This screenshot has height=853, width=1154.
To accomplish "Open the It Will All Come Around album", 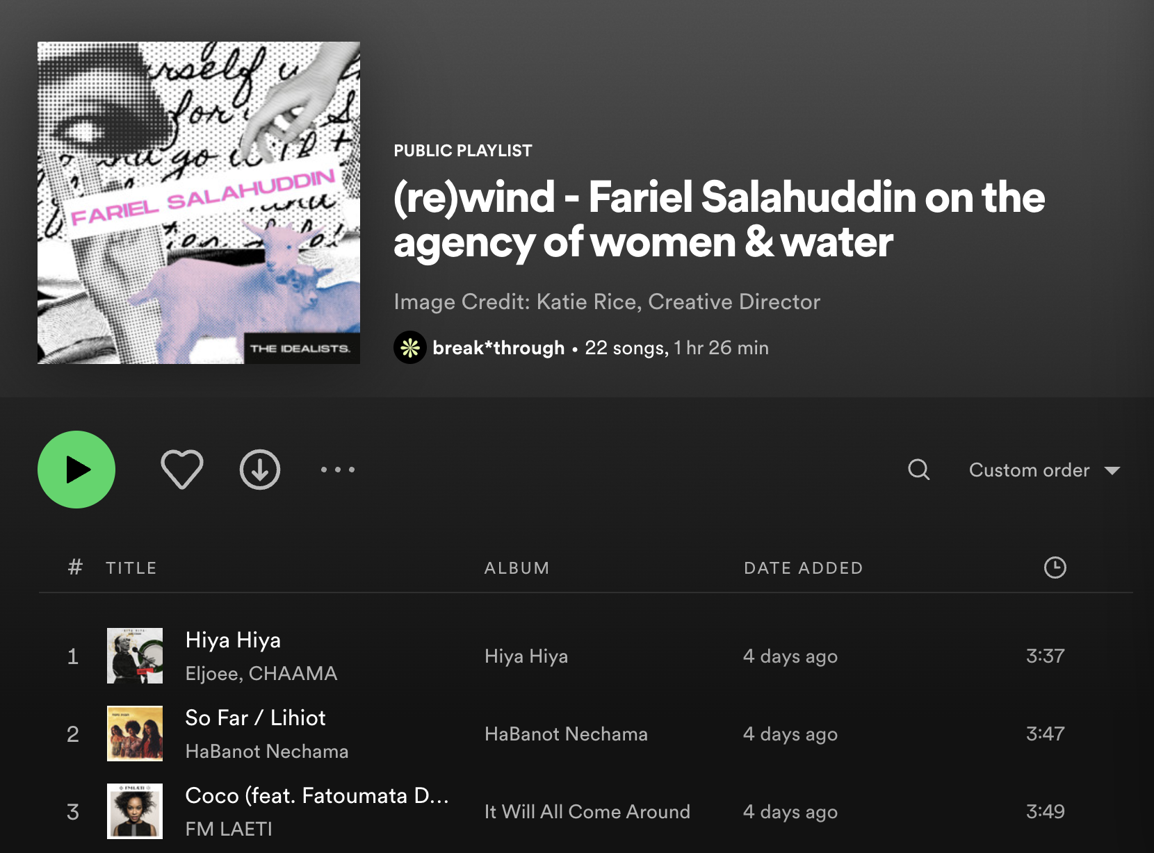I will pyautogui.click(x=587, y=812).
